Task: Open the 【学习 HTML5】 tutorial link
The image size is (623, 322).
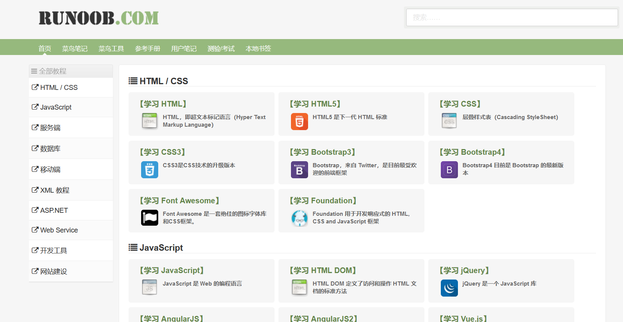Action: 315,104
